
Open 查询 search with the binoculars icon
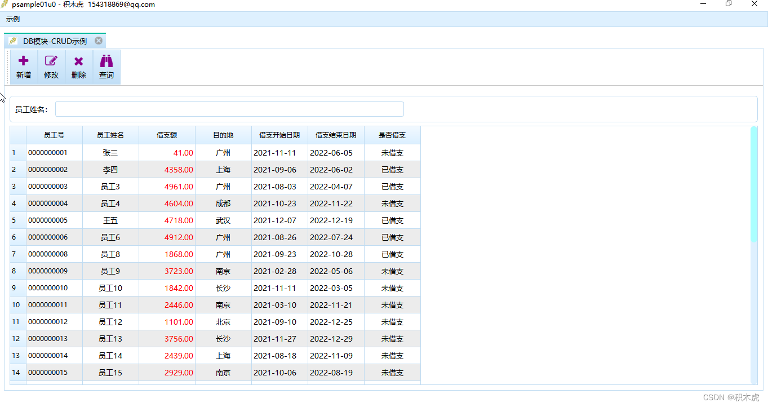[106, 60]
